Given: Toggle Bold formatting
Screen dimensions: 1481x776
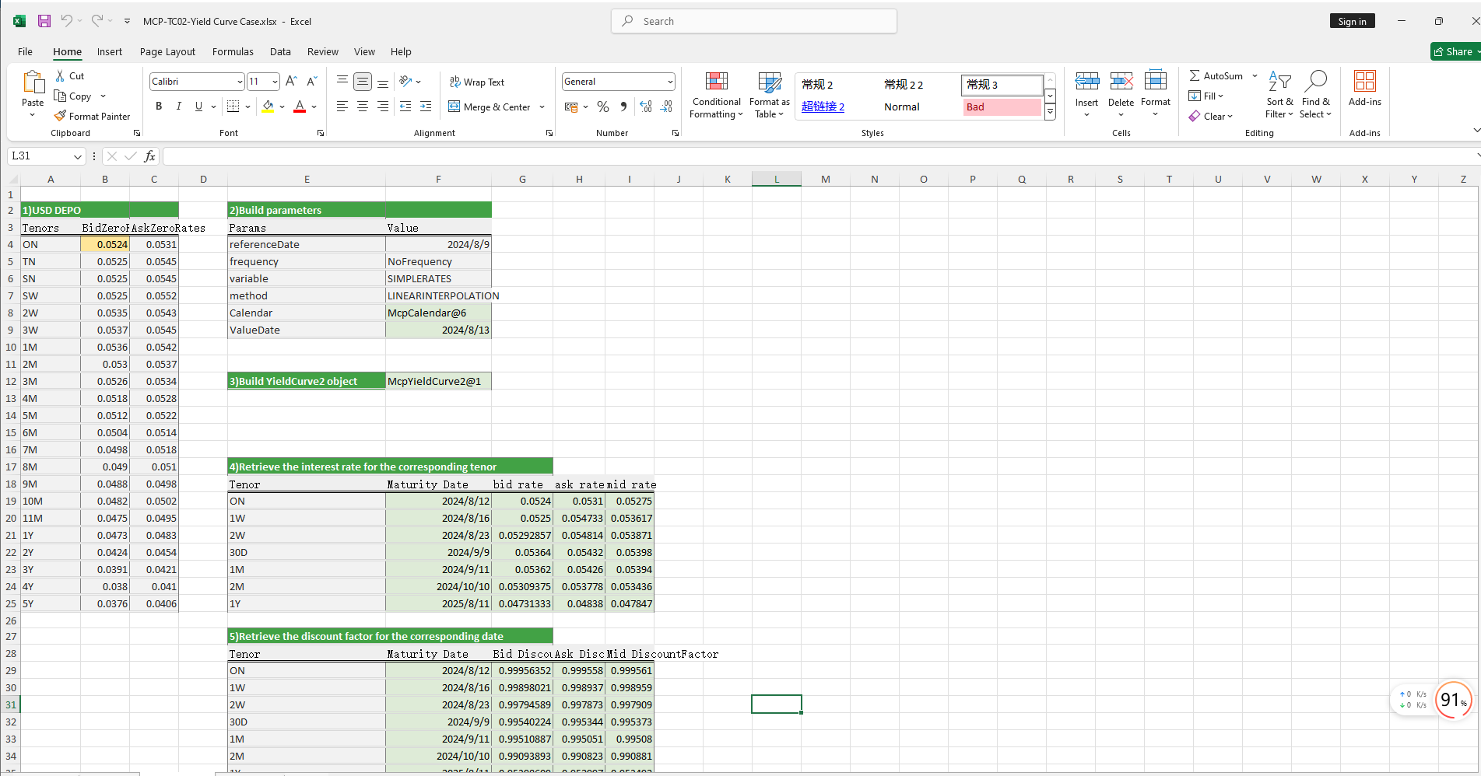Looking at the screenshot, I should tap(159, 107).
